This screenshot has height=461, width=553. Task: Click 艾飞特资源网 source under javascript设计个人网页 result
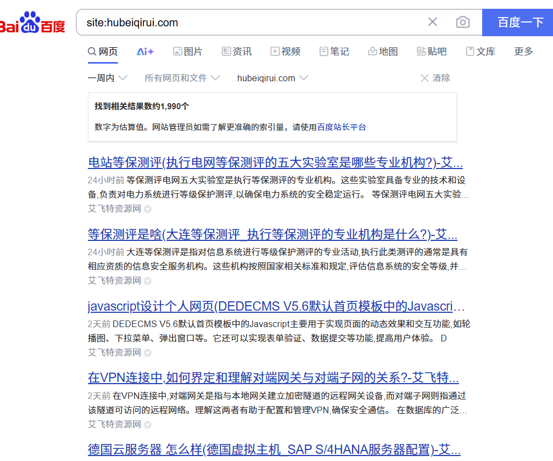114,352
